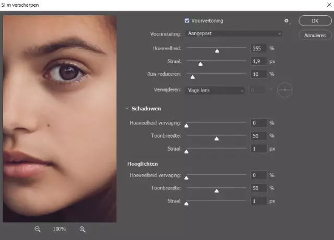Click the Straal field showing 1,9
Screen dimensions: 334x240
pyautogui.click(x=258, y=61)
